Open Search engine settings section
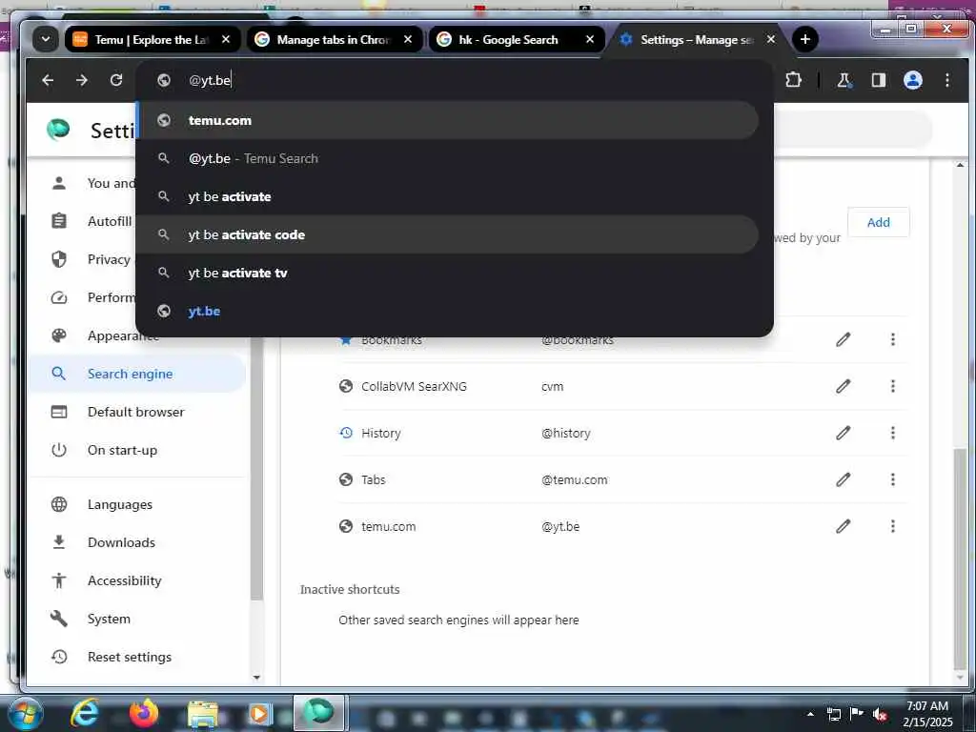Viewport: 976px width, 732px height. pos(137,374)
